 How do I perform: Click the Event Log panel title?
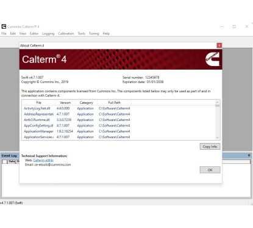9,156
